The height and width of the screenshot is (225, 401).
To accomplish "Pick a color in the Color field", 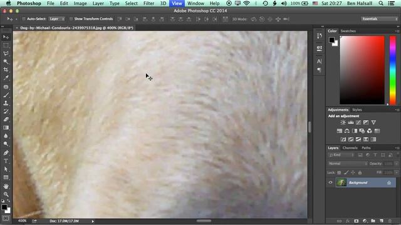I will click(x=362, y=70).
